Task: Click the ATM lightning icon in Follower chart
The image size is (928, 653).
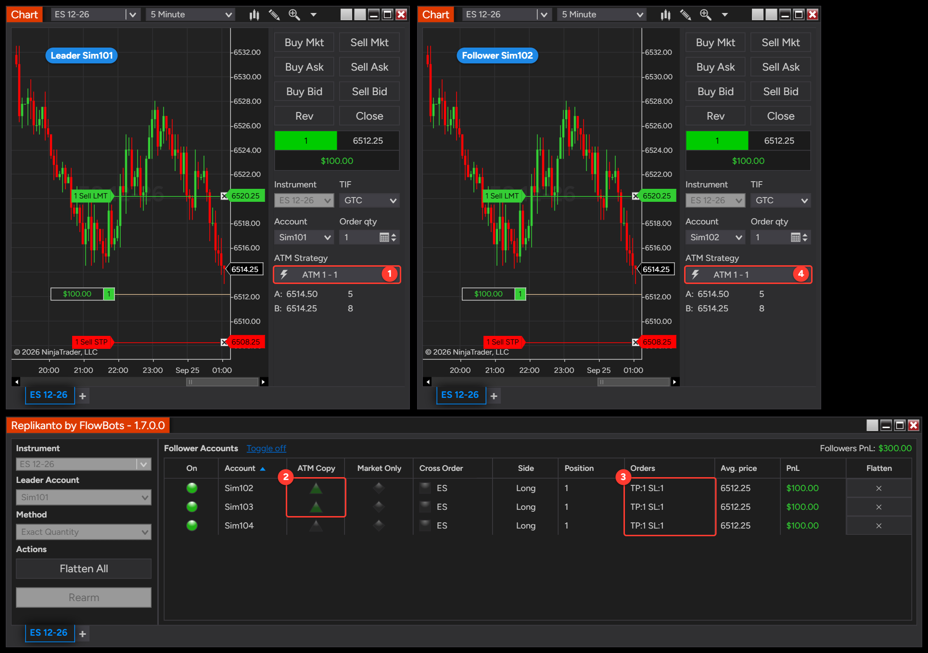Action: click(696, 274)
